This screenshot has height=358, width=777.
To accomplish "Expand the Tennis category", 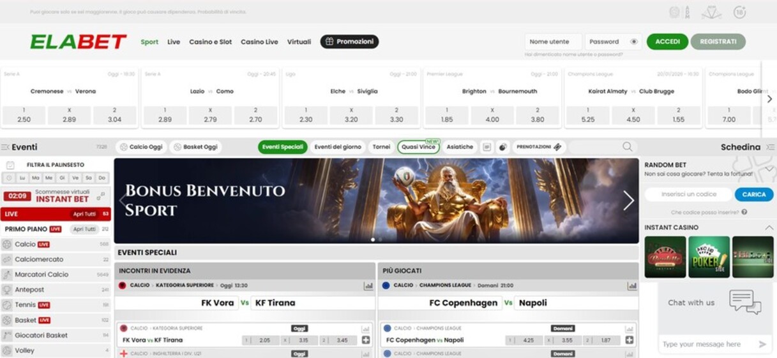I will point(56,305).
